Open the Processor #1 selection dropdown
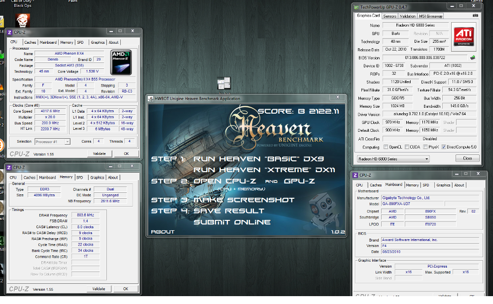 click(52, 142)
